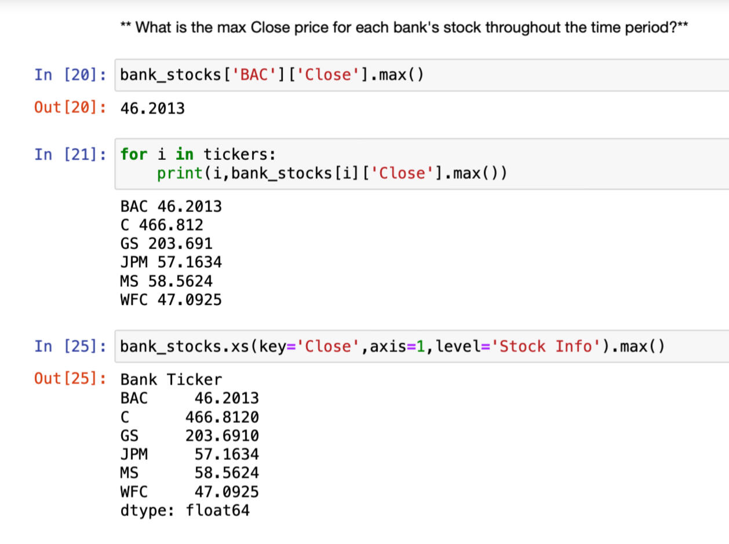
Task: Select the In [20] cell prompt
Action: tap(70, 75)
